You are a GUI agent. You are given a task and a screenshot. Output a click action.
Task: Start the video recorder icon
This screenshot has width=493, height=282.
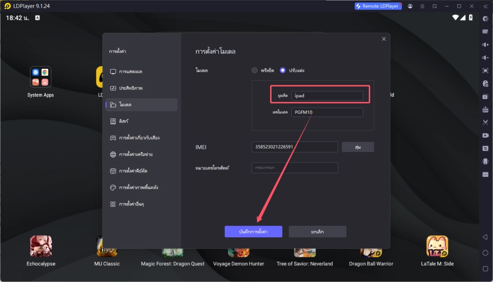pyautogui.click(x=485, y=135)
